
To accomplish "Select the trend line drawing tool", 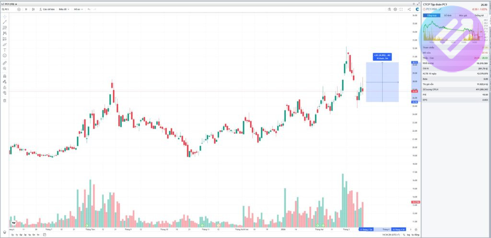I will (x=5, y=22).
